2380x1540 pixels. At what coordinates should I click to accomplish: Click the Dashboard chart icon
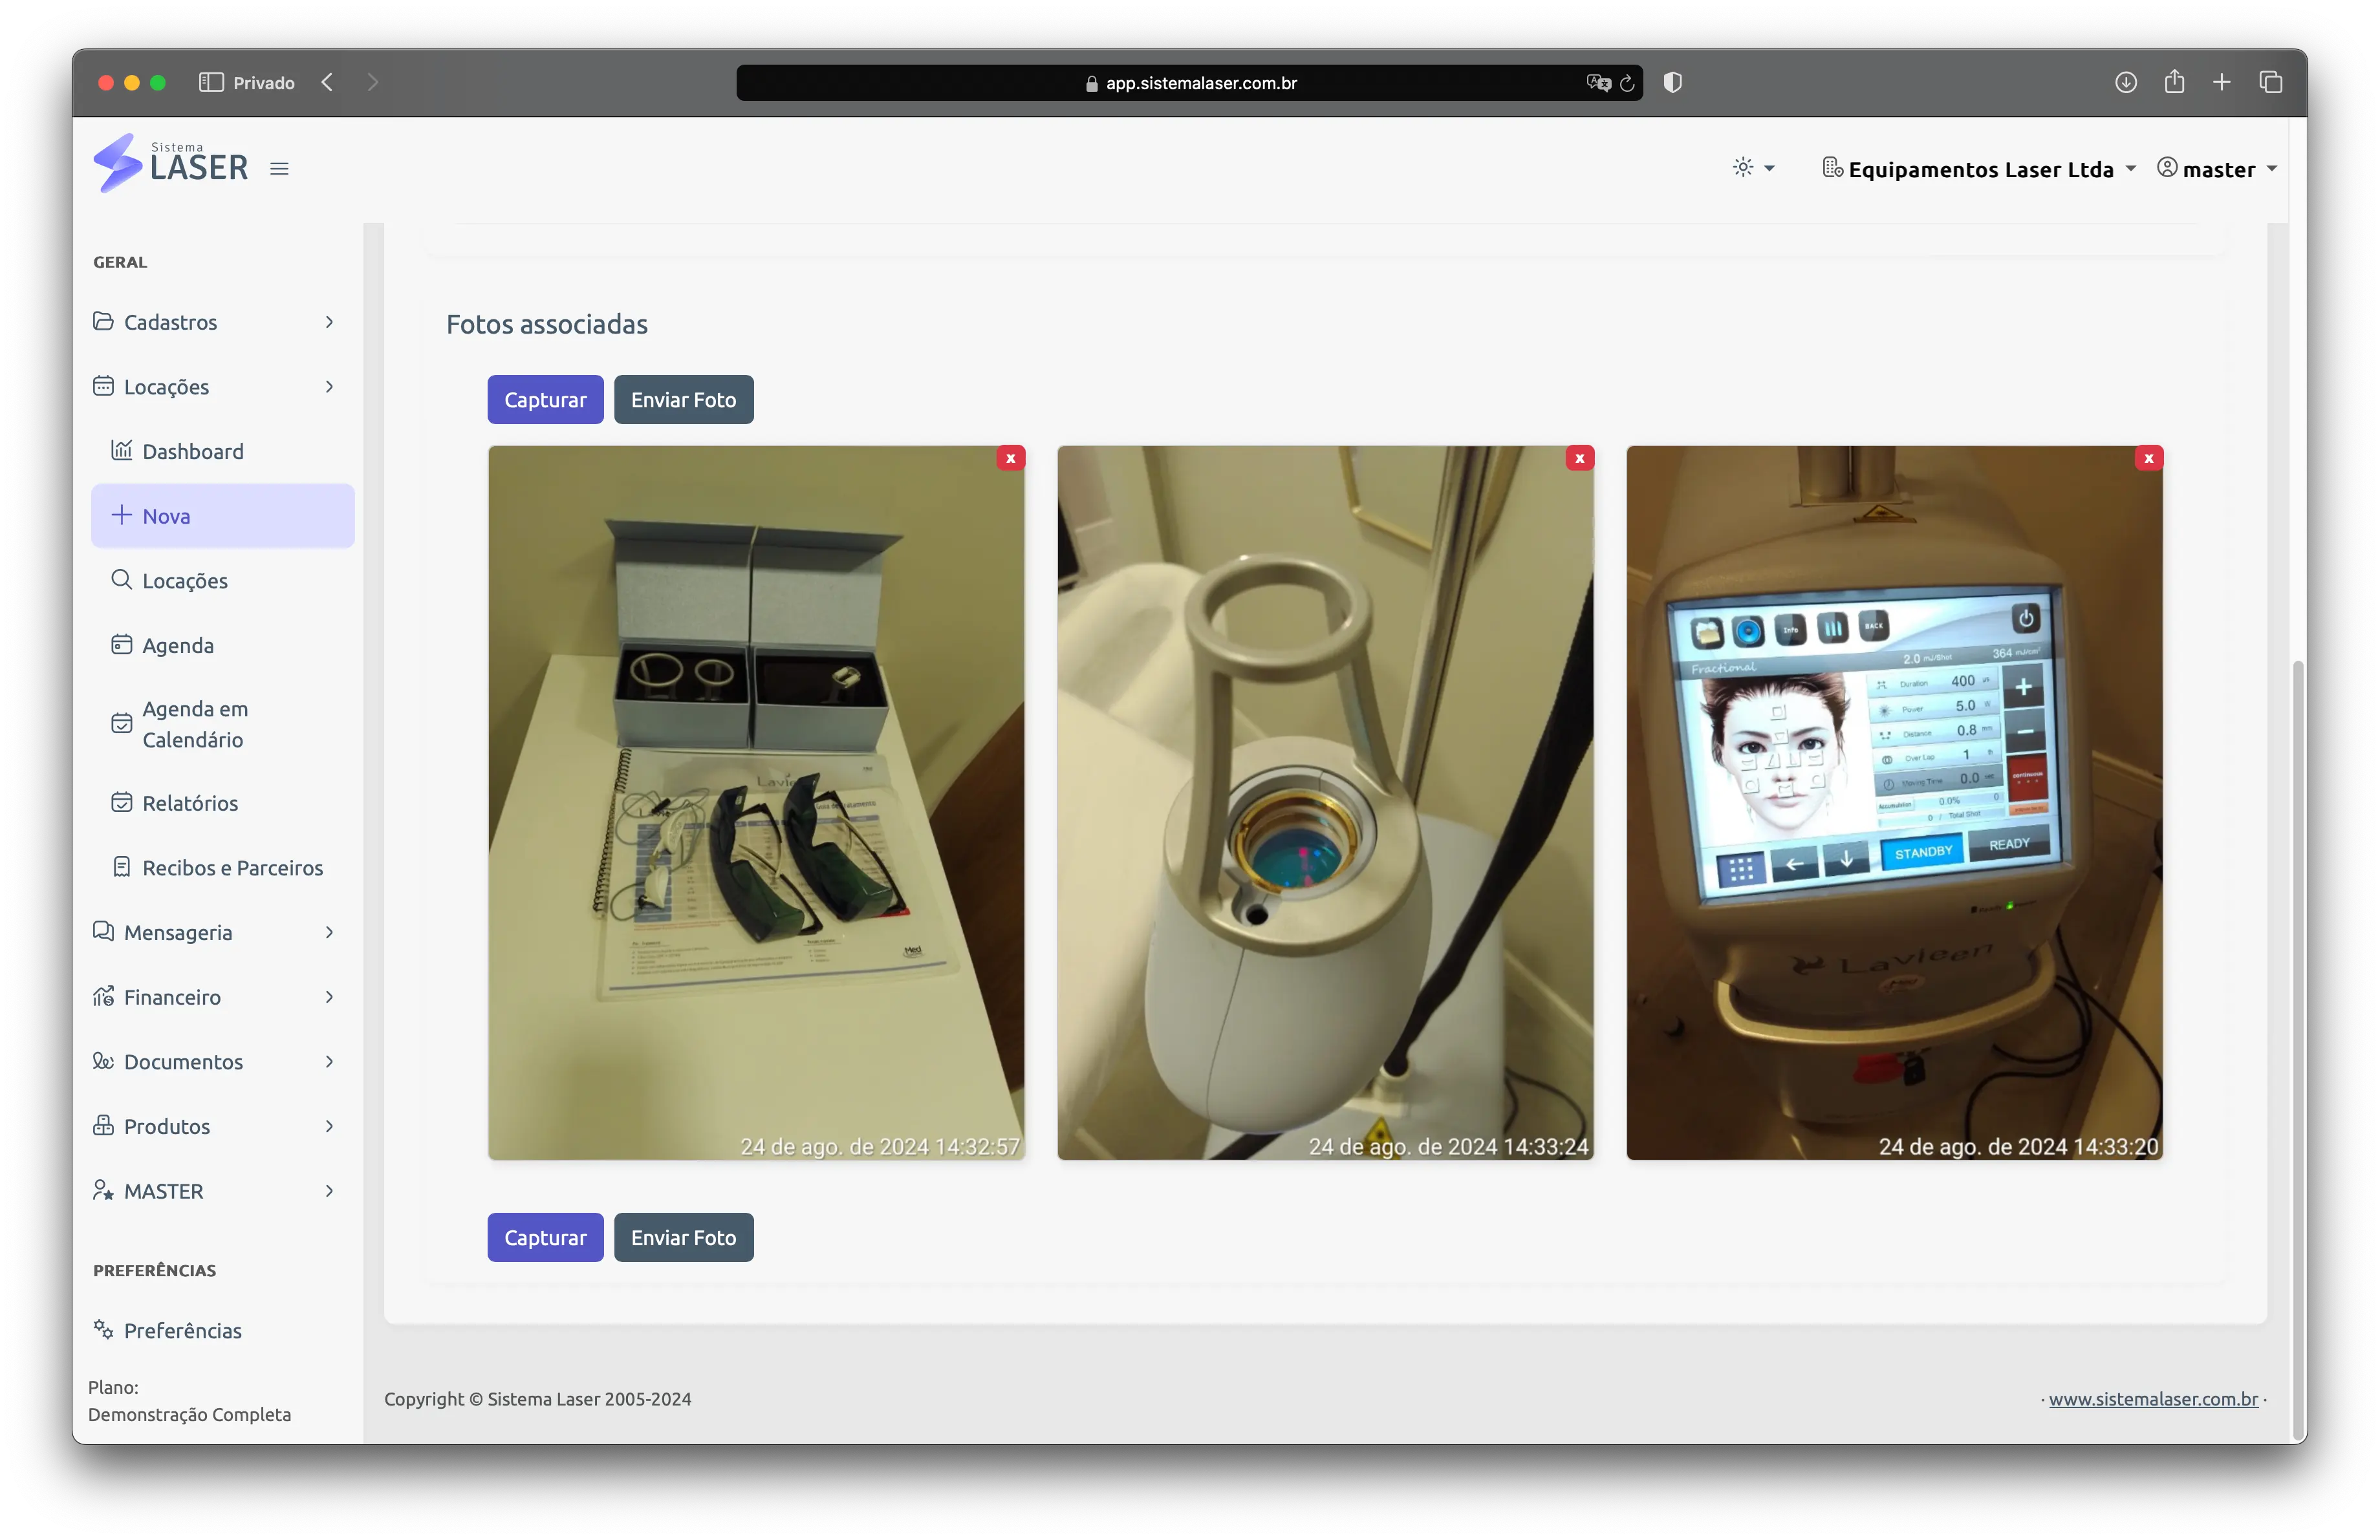[x=122, y=450]
